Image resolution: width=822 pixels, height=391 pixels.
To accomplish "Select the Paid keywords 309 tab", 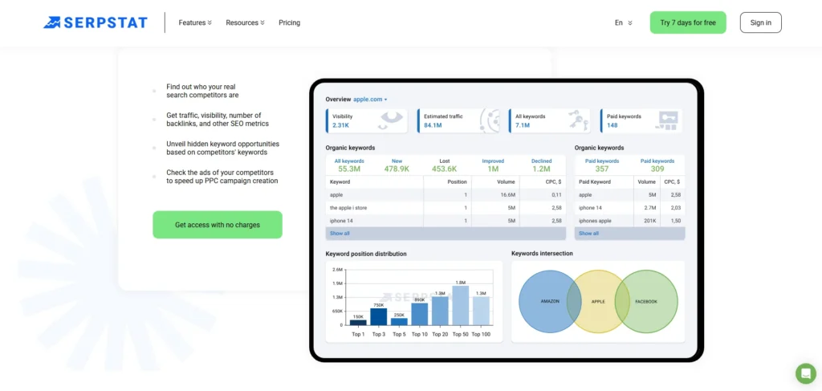I will pyautogui.click(x=657, y=165).
